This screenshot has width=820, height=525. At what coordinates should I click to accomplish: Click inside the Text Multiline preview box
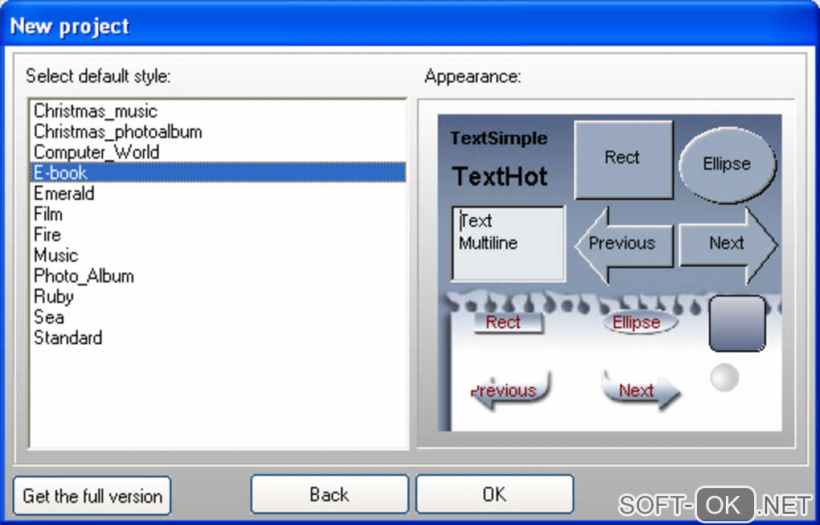pos(508,243)
